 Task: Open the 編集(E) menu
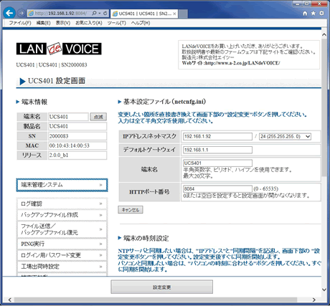43,23
